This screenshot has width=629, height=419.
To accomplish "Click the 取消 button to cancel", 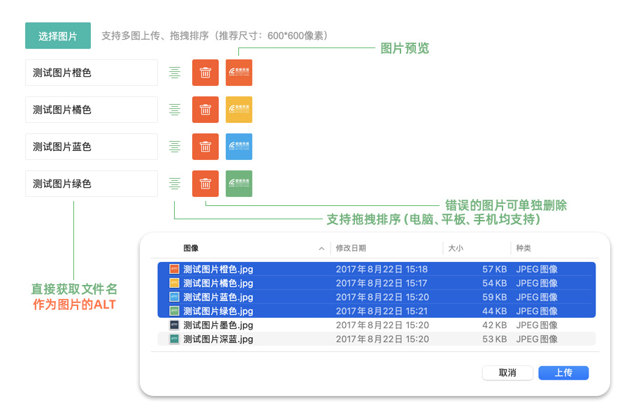I will click(x=507, y=372).
